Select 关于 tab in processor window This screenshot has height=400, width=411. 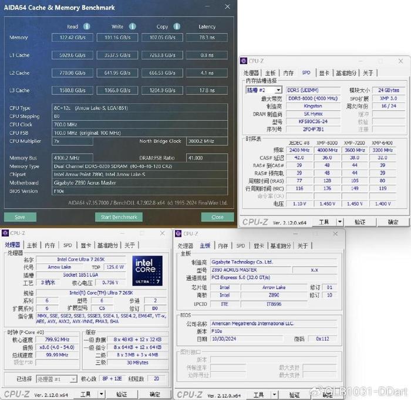coord(130,245)
